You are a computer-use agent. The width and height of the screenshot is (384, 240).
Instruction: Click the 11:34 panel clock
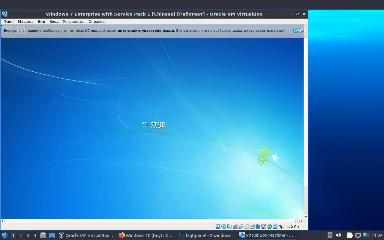coord(377,235)
